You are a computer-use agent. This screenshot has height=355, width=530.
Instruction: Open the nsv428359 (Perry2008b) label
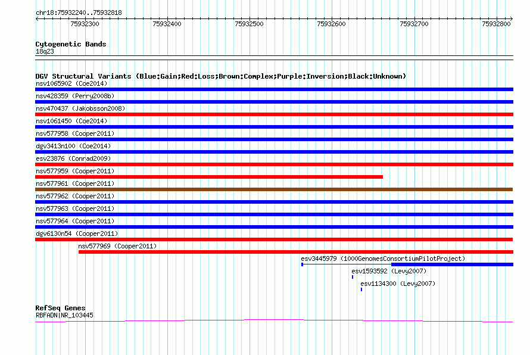click(75, 96)
